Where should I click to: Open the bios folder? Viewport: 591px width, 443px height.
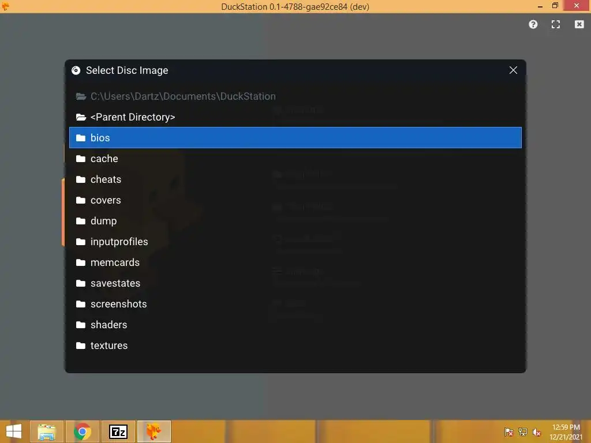click(295, 138)
